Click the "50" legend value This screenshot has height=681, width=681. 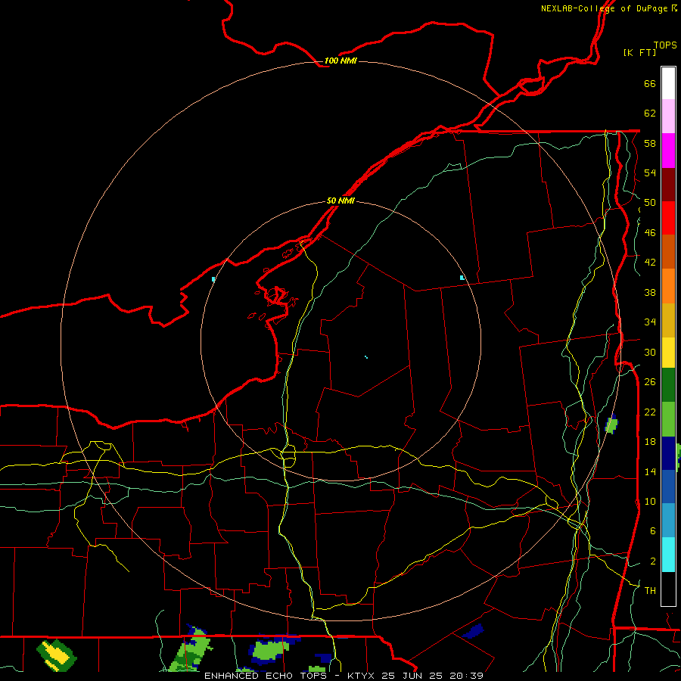tap(650, 203)
